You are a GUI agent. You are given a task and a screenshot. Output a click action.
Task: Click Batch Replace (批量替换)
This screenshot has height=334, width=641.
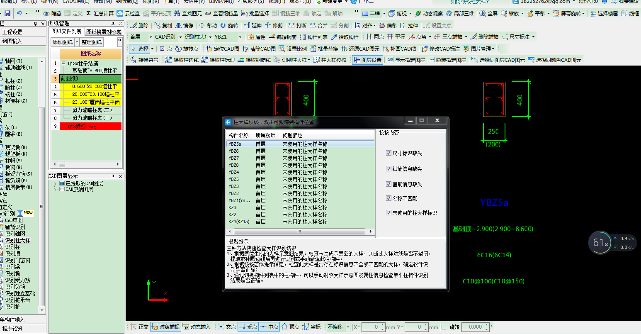click(x=324, y=49)
